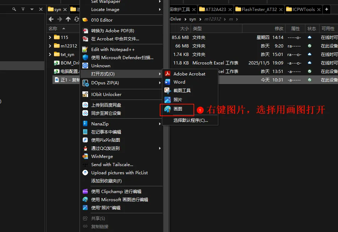The height and width of the screenshot is (232, 338).
Task: Scan with Microsoft Defender
Action: click(x=122, y=57)
